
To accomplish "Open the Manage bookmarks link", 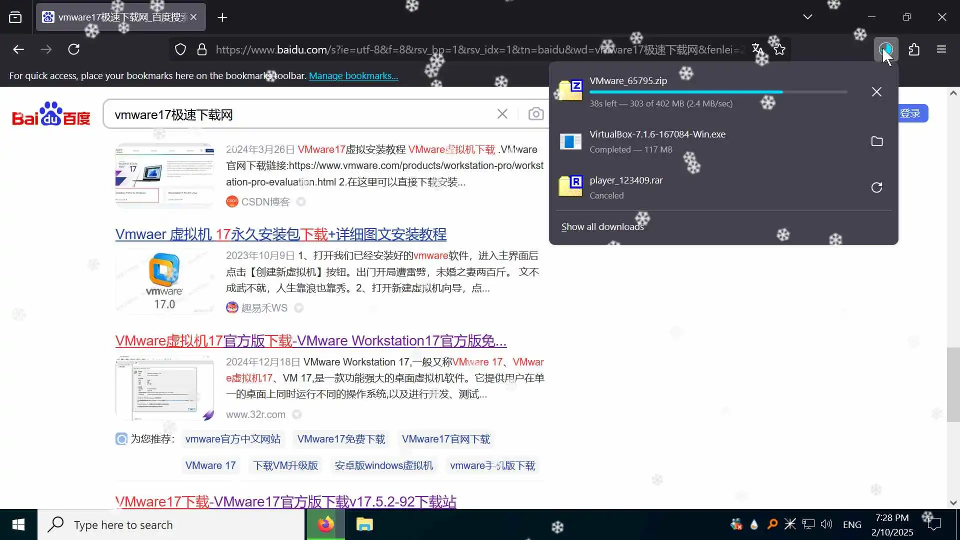I will point(353,76).
